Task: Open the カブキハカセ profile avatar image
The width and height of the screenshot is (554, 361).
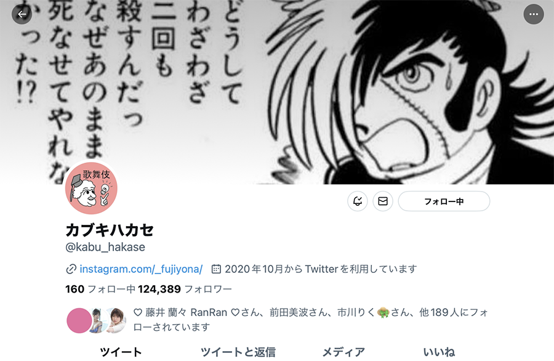Action: pyautogui.click(x=91, y=188)
